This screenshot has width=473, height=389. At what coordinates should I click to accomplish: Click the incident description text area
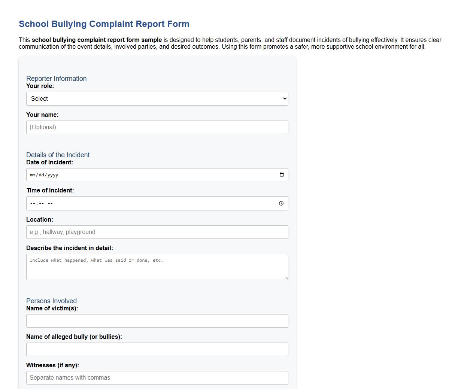pyautogui.click(x=157, y=267)
